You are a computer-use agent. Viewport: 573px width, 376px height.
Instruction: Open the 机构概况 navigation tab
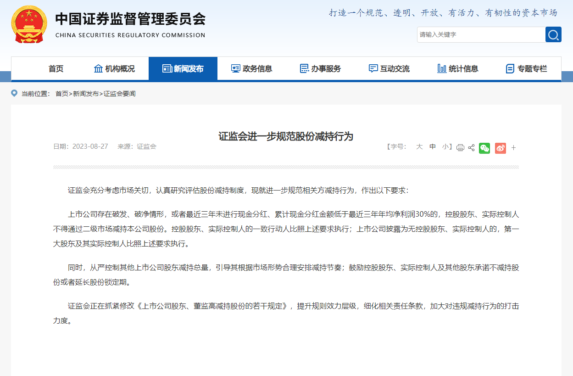(x=114, y=69)
